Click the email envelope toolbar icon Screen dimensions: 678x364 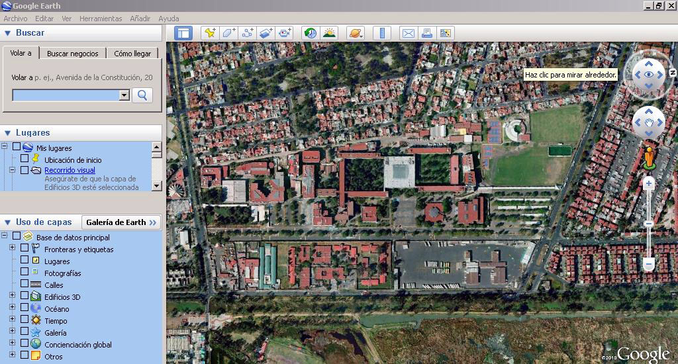pyautogui.click(x=408, y=33)
